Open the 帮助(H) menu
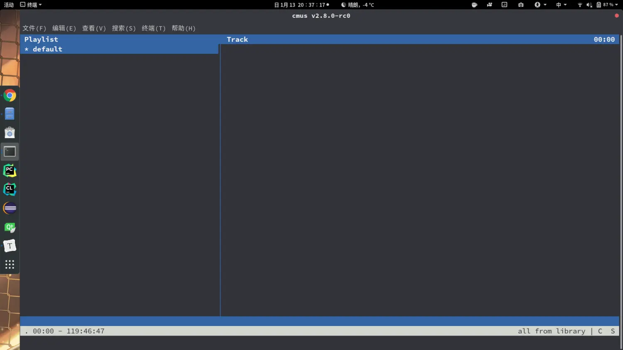Screen dimensions: 623x350 [184, 28]
